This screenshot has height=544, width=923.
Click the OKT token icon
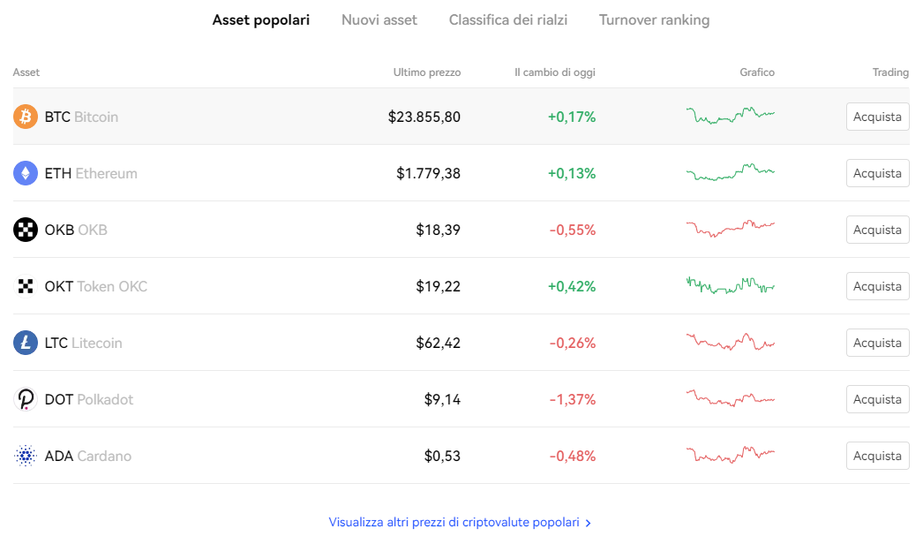[x=26, y=286]
